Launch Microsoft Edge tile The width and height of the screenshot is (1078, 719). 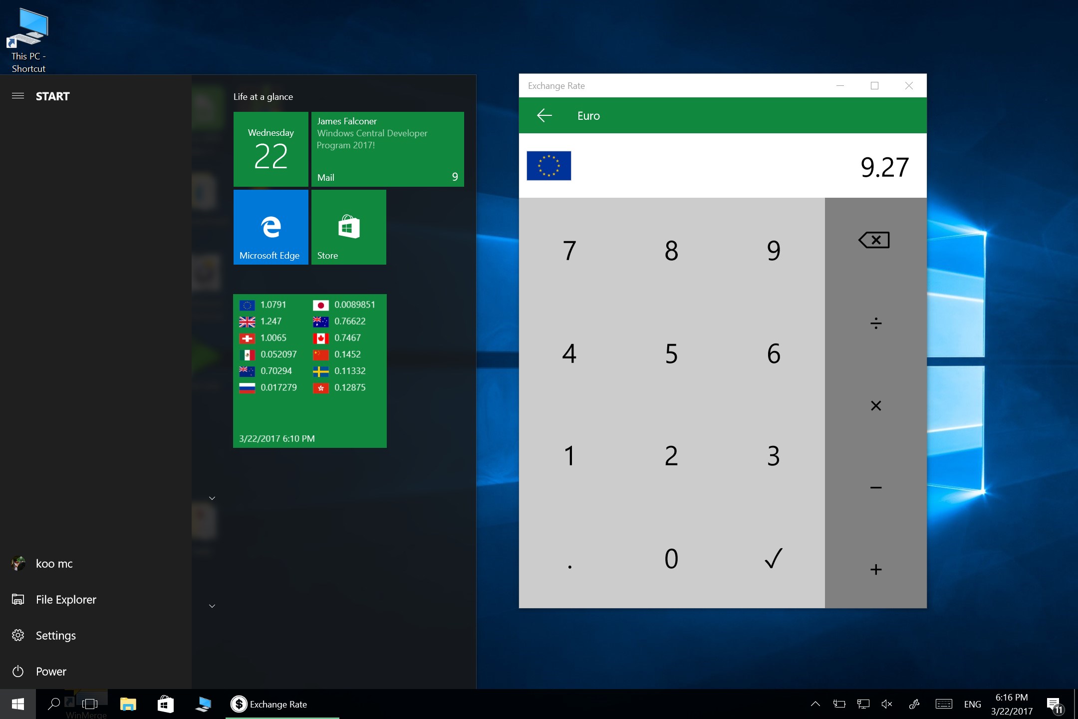click(x=270, y=227)
